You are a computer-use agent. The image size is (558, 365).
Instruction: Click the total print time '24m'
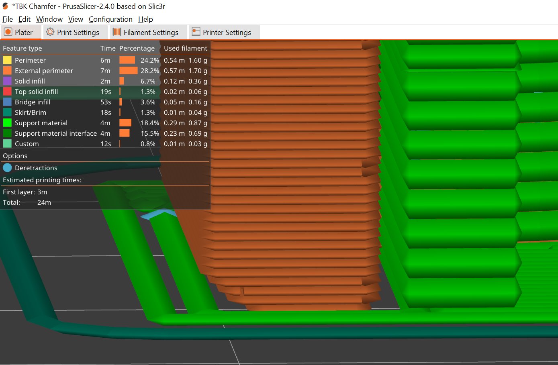44,202
